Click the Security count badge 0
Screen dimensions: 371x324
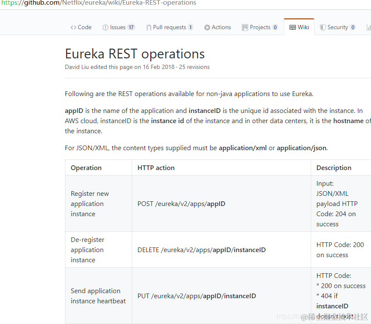click(353, 27)
